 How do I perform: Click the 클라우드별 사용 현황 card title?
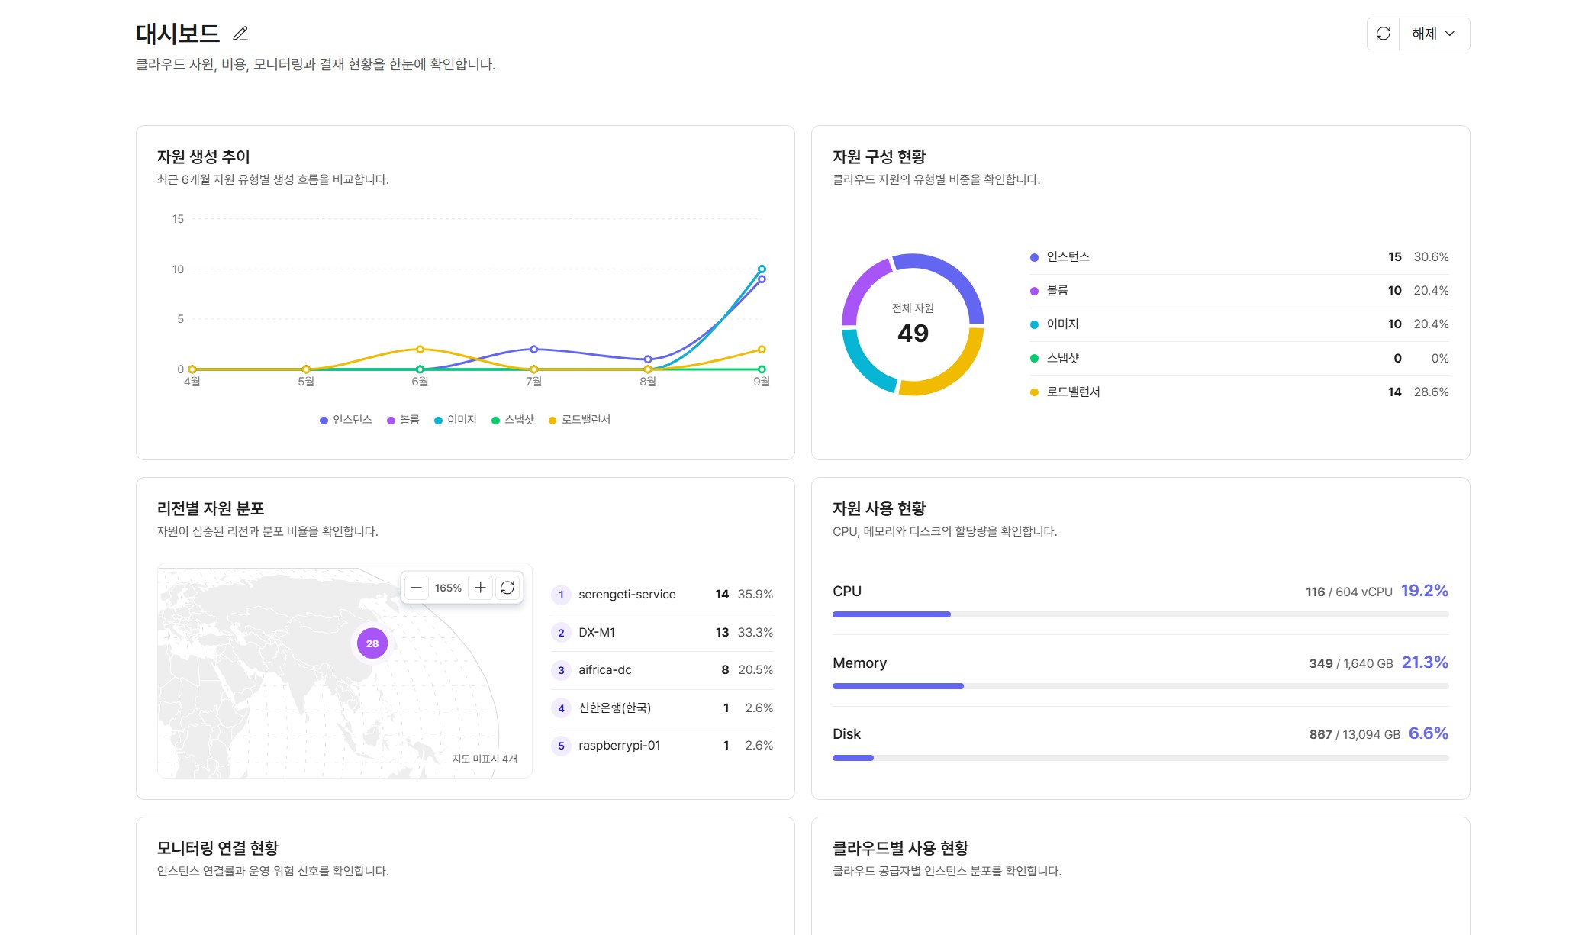pyautogui.click(x=900, y=848)
